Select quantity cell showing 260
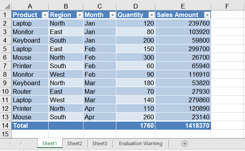 [136, 117]
